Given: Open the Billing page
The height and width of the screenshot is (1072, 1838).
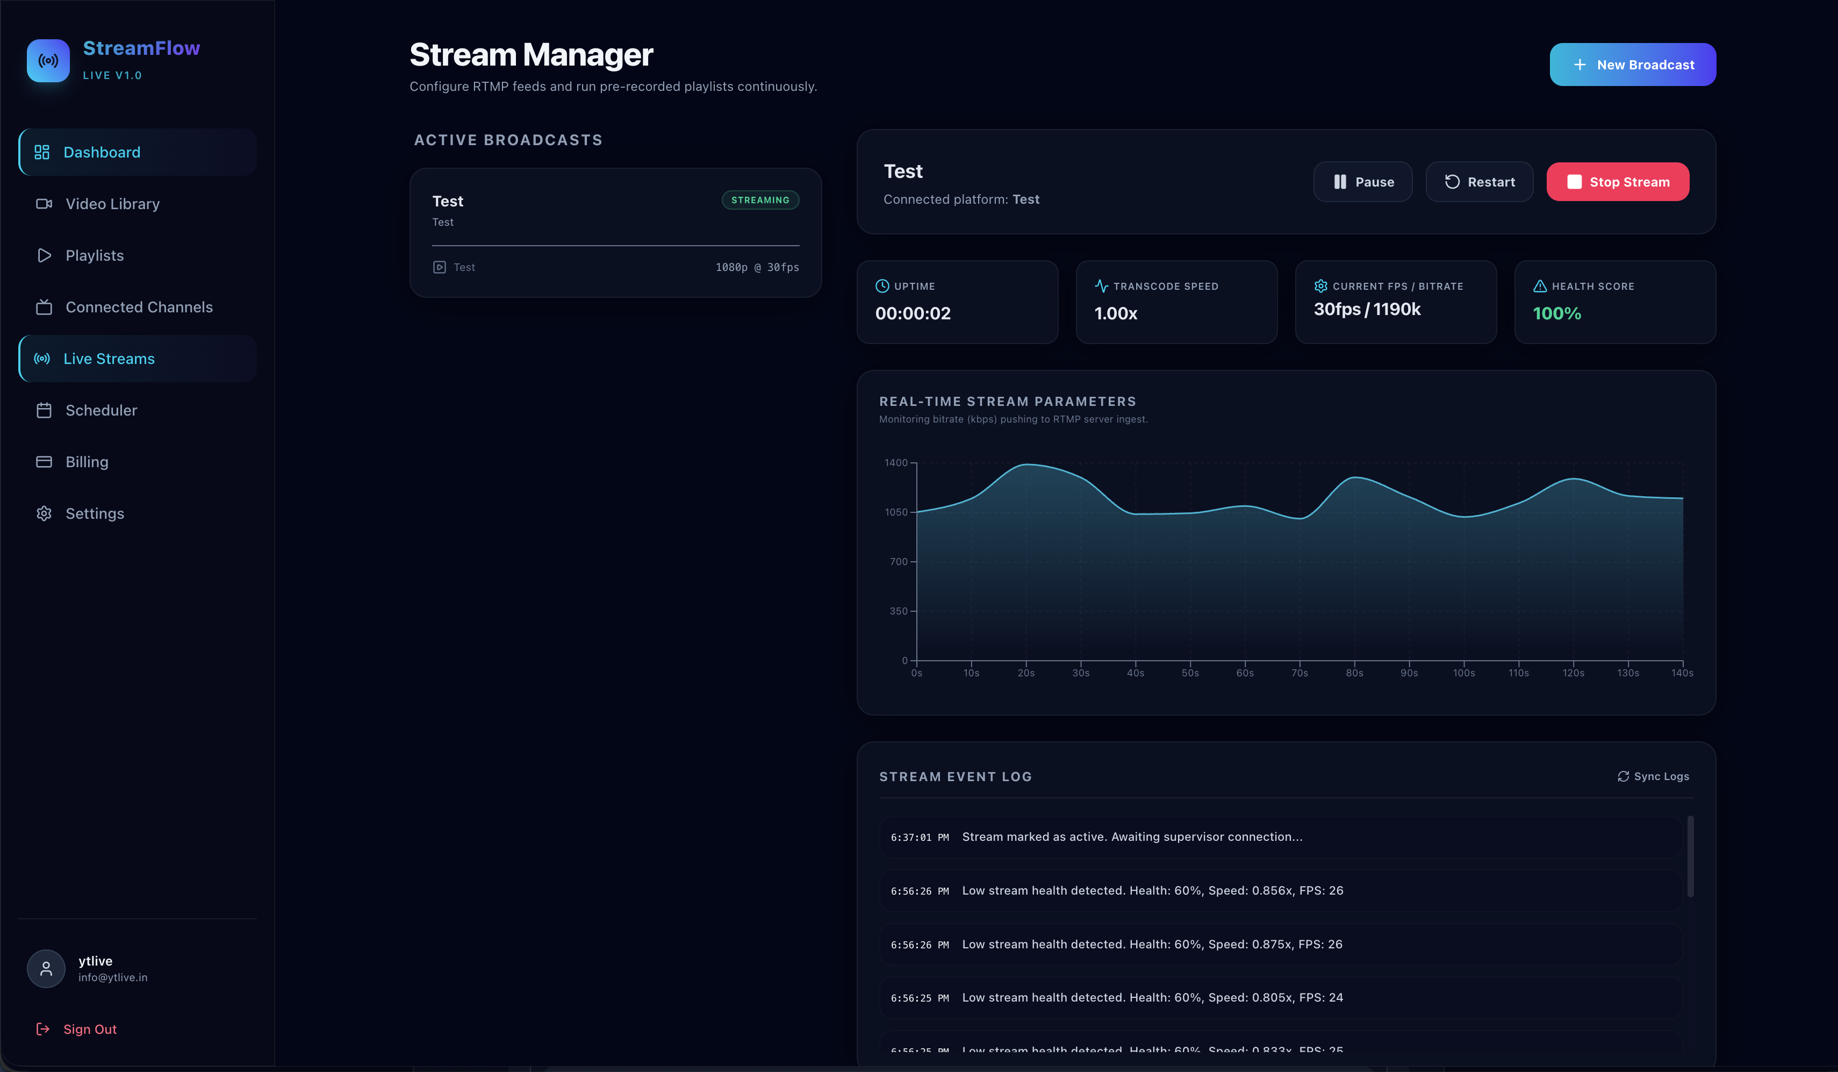Looking at the screenshot, I should click(x=138, y=462).
